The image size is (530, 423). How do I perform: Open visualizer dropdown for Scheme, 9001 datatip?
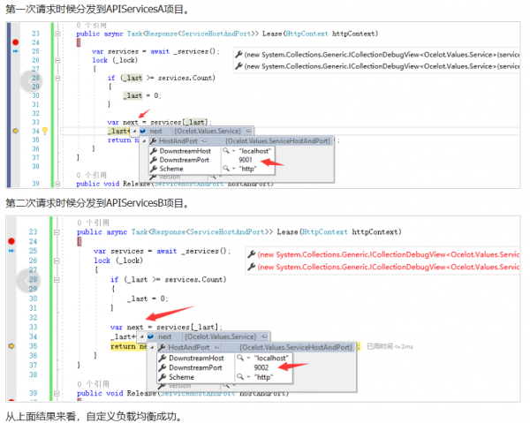click(233, 169)
